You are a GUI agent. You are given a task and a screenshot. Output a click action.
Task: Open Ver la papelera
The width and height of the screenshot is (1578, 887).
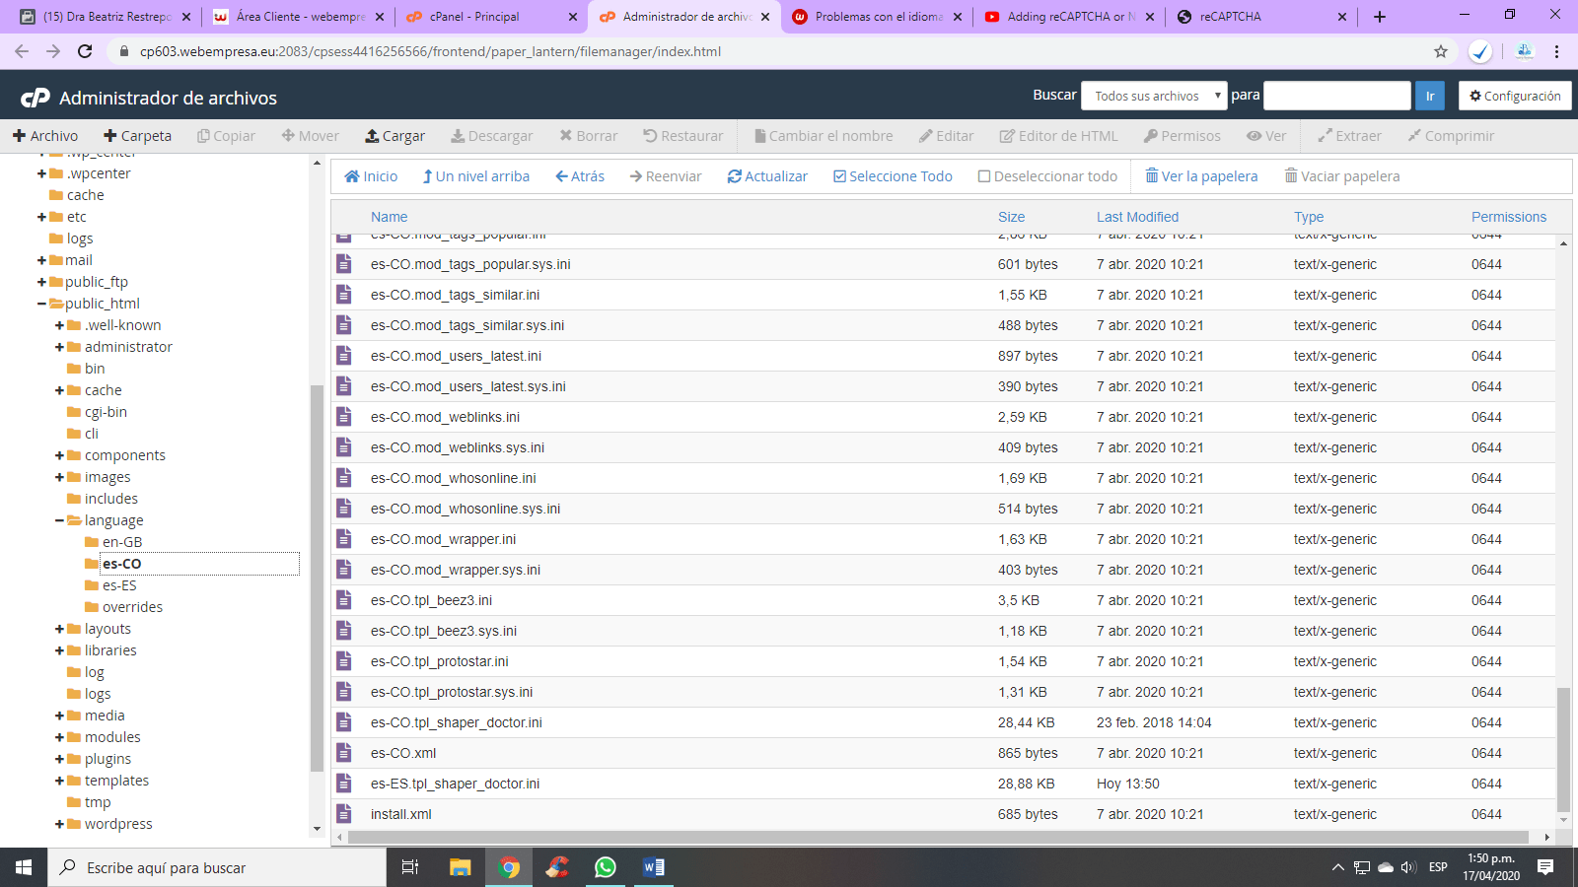(x=1201, y=176)
